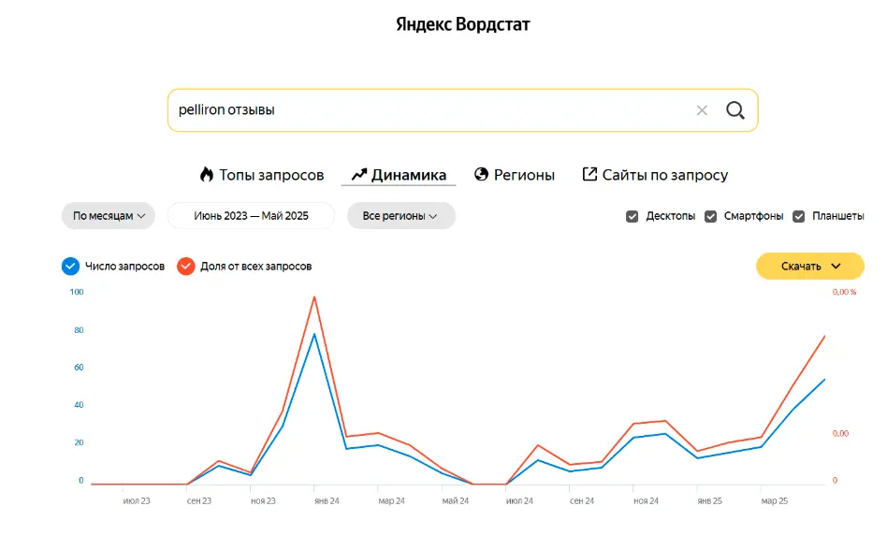
Task: Toggle the blue Число запросов series
Action: click(x=71, y=266)
